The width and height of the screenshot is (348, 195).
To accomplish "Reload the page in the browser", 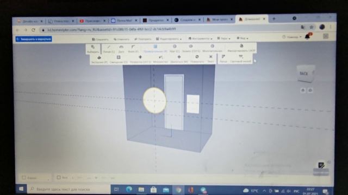I will (34, 30).
